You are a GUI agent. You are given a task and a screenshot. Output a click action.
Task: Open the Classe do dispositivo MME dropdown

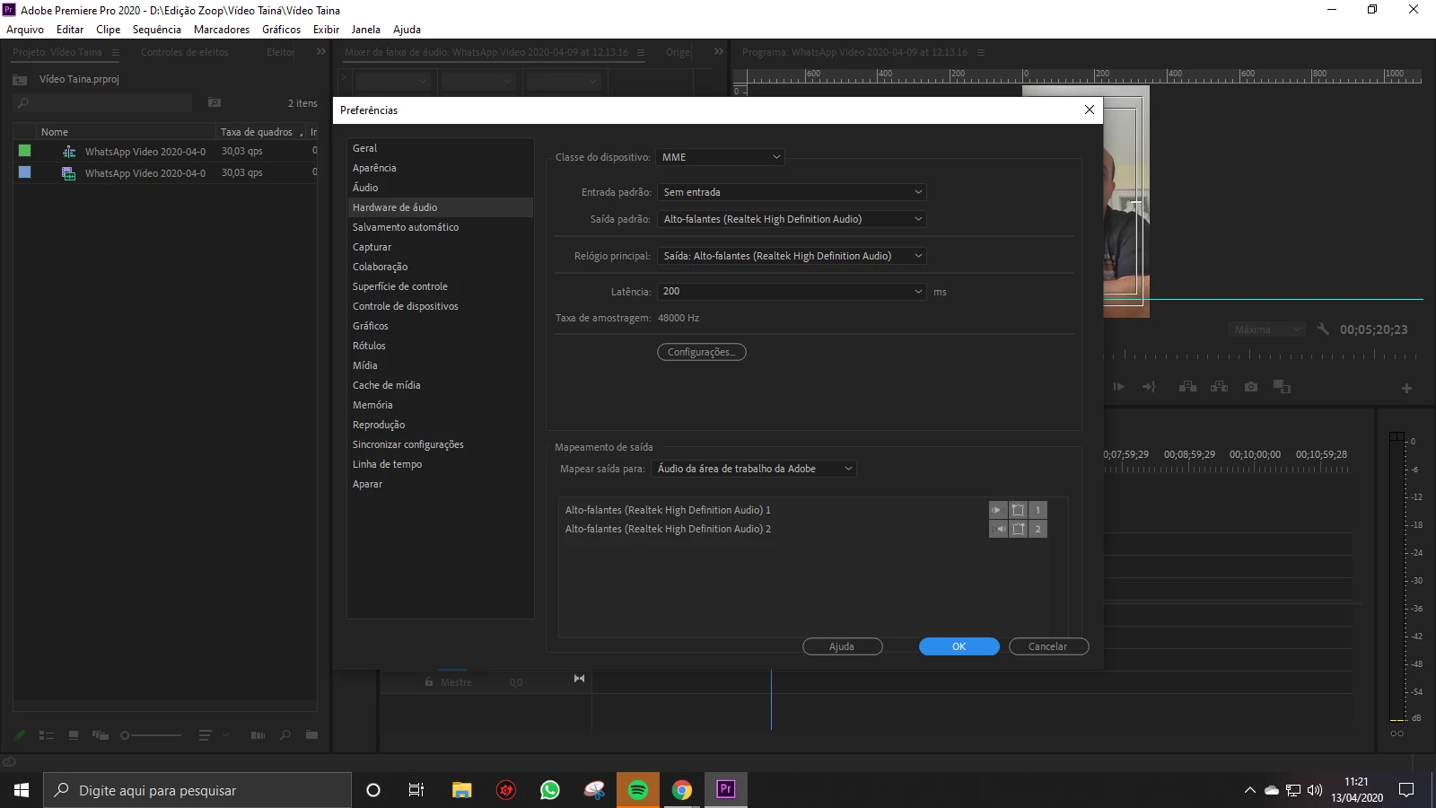click(x=721, y=157)
